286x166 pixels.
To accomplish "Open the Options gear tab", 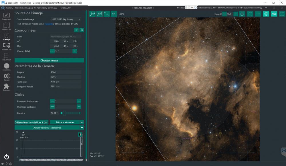I will (7, 77).
